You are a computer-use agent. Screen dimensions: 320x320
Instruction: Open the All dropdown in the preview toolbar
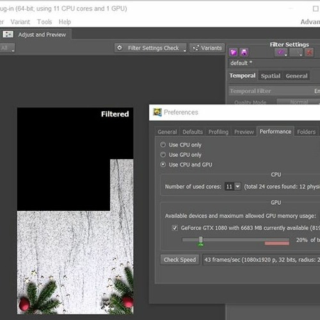(7, 48)
